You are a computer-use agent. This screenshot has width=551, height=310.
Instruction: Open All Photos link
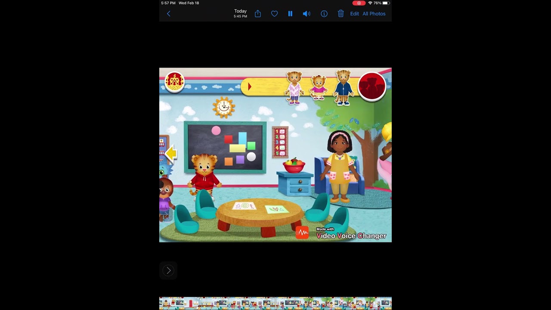coord(374,14)
